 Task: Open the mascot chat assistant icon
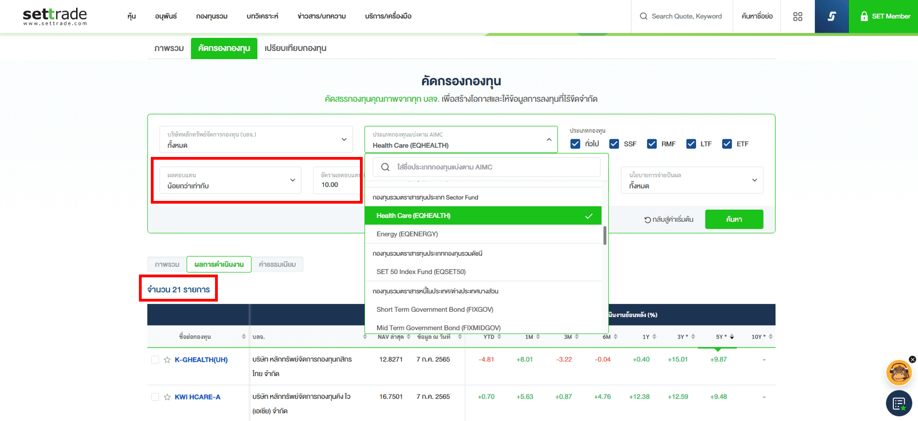[x=898, y=373]
